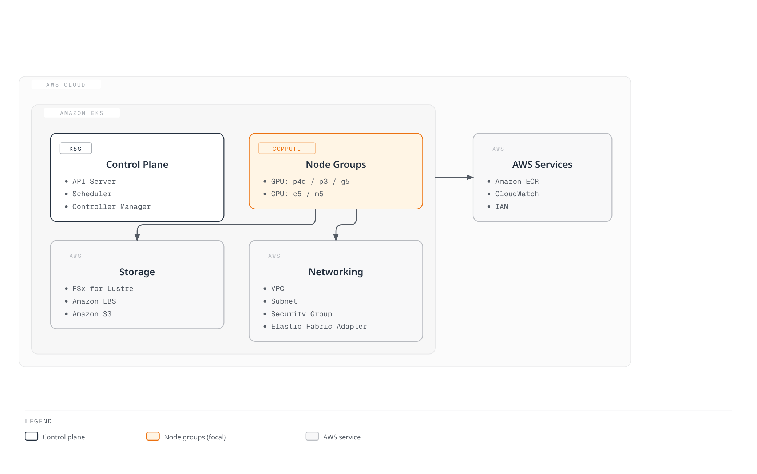Click the FSx for Lustre item
Screen dimensions: 757x474
tap(103, 289)
